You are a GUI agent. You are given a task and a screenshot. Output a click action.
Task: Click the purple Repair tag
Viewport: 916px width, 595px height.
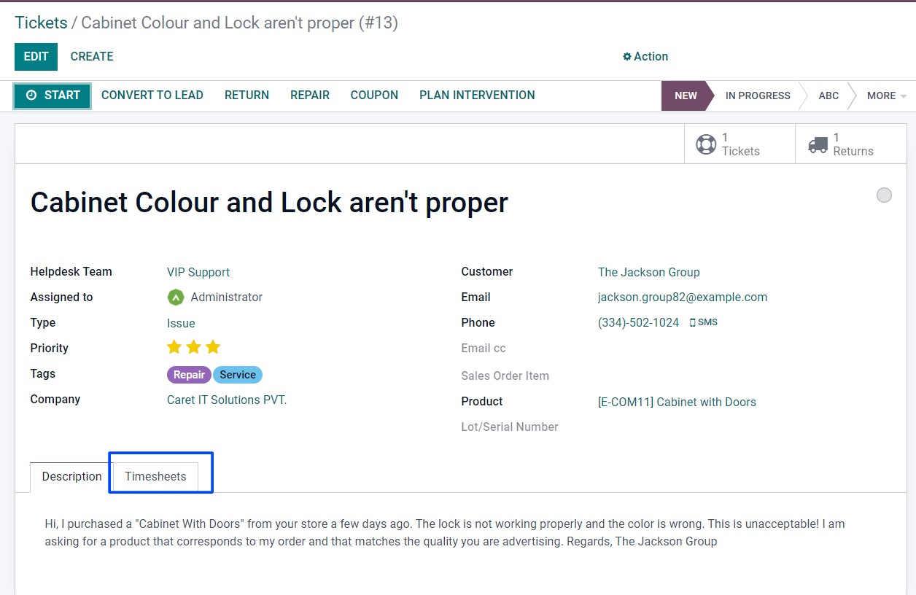(189, 375)
